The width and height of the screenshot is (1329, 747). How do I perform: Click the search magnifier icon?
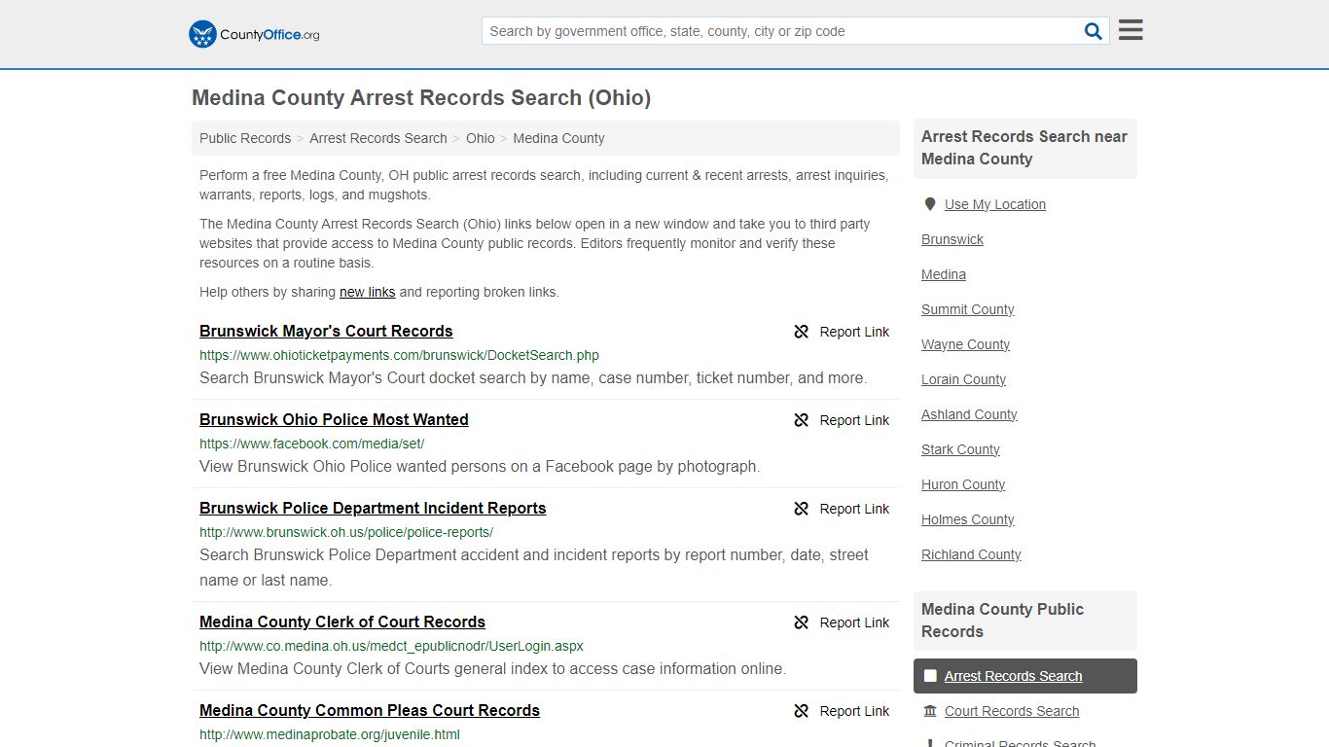click(1094, 31)
